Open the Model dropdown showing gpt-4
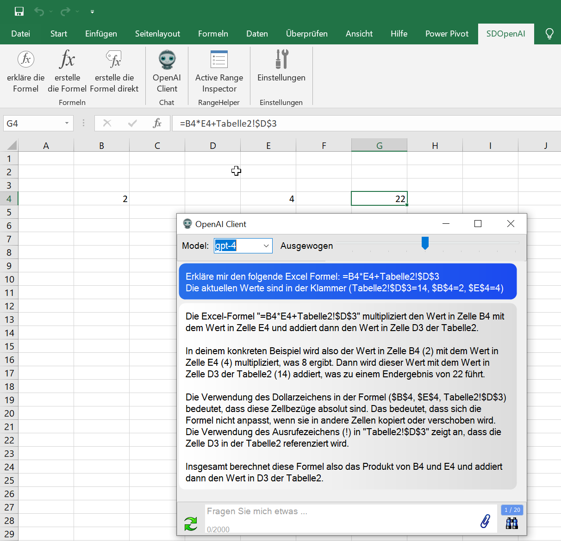The height and width of the screenshot is (541, 561). (x=243, y=246)
